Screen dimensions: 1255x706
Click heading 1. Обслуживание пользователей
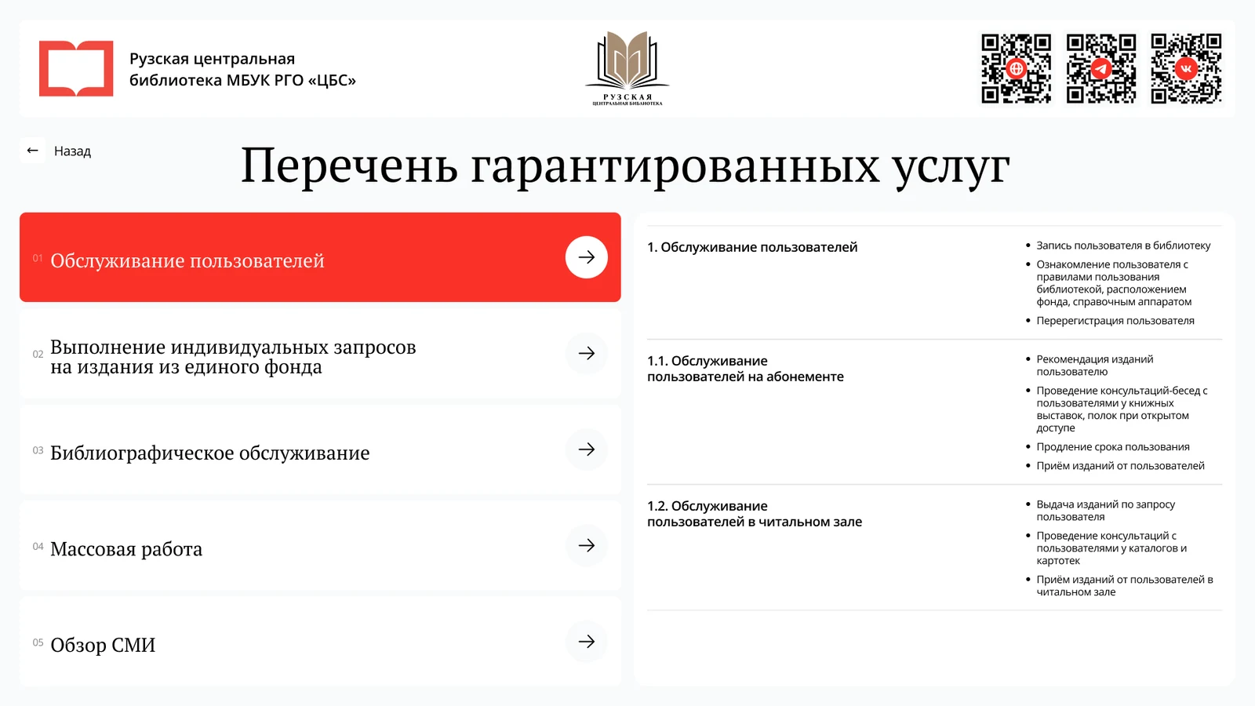(x=752, y=247)
